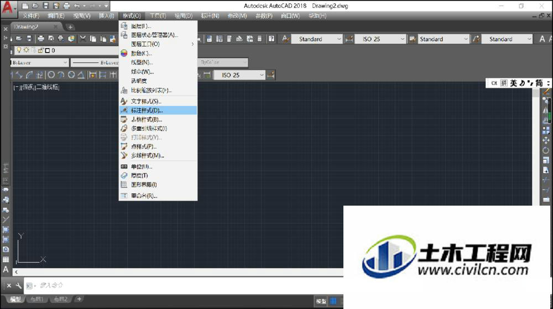The image size is (553, 309).
Task: Click the Plot printer icon in quick access bar
Action: [67, 6]
